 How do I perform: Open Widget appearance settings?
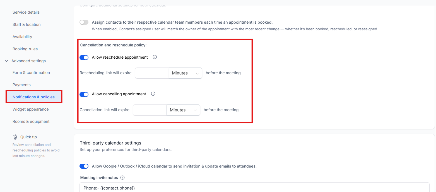click(x=31, y=109)
